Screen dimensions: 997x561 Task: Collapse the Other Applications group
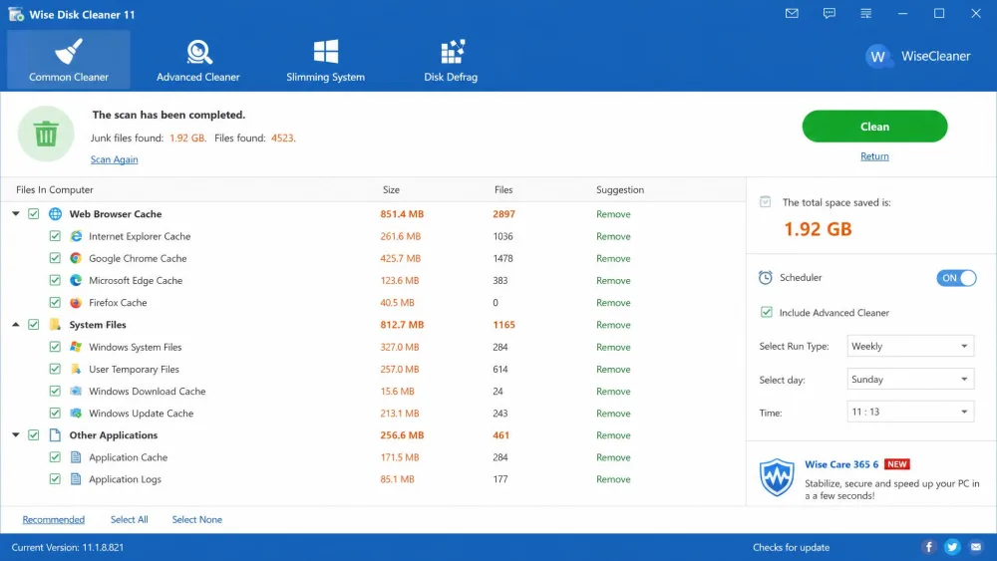(16, 435)
